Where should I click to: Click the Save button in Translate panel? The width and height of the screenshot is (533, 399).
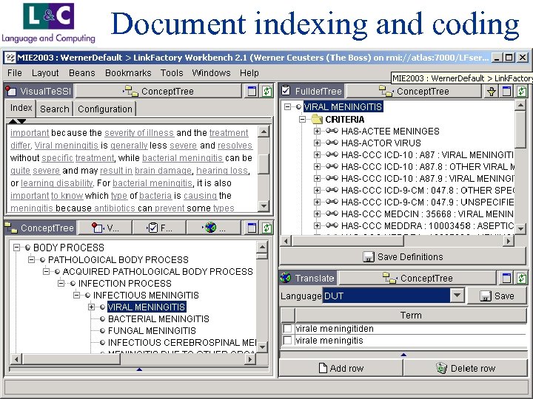pyautogui.click(x=497, y=296)
